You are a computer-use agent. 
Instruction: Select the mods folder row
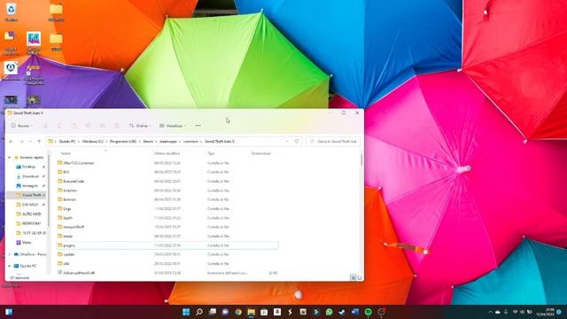[x=167, y=237]
